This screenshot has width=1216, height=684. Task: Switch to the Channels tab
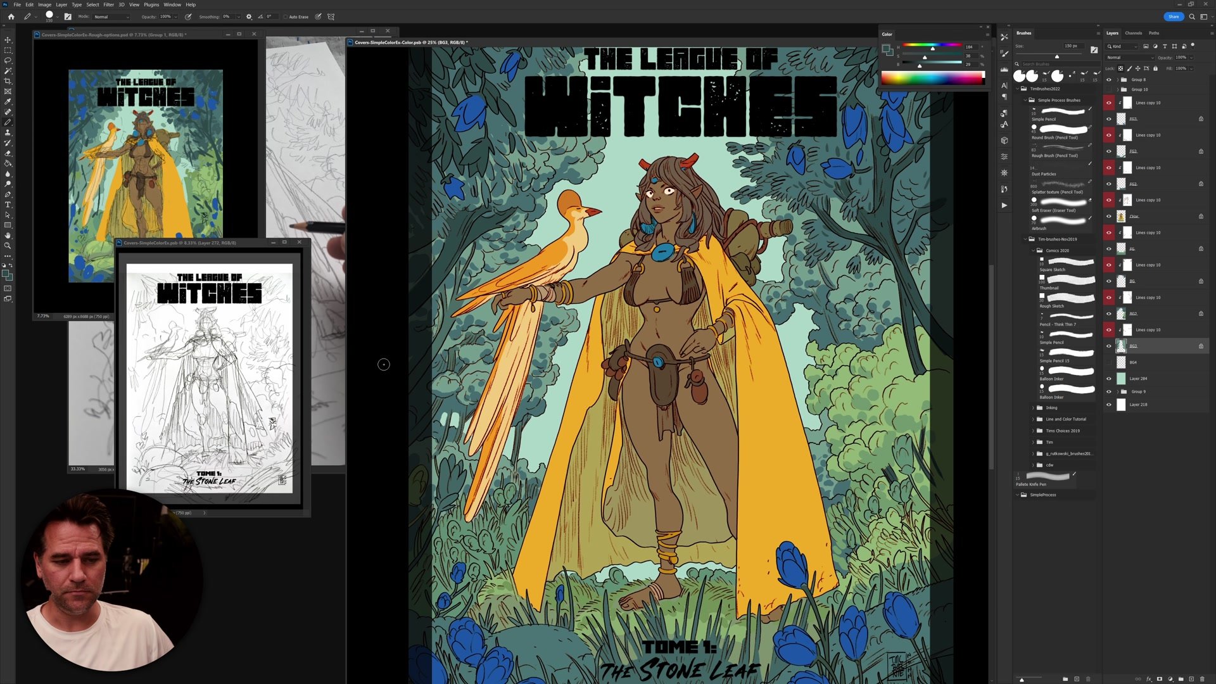click(1133, 33)
